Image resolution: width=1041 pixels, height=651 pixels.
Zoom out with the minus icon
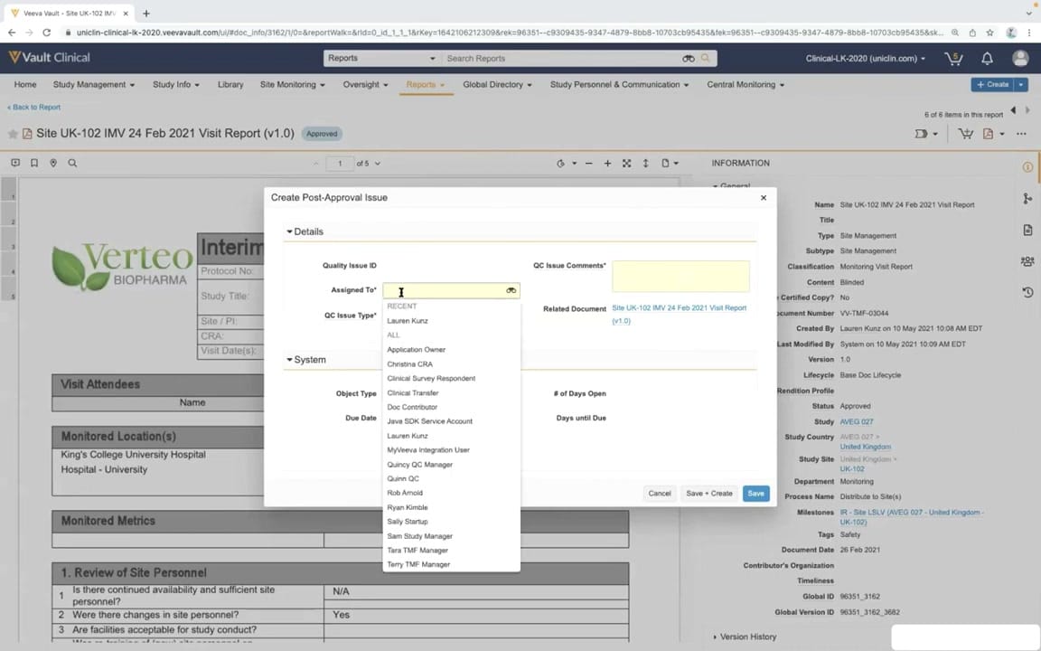coord(588,163)
